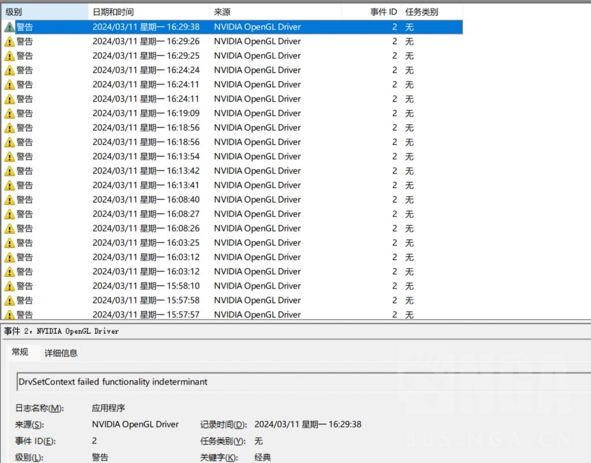Screen dimensions: 591x463
Task: Click the timestamp 2024/03/11 星期一 16:29:26
Action: [146, 42]
